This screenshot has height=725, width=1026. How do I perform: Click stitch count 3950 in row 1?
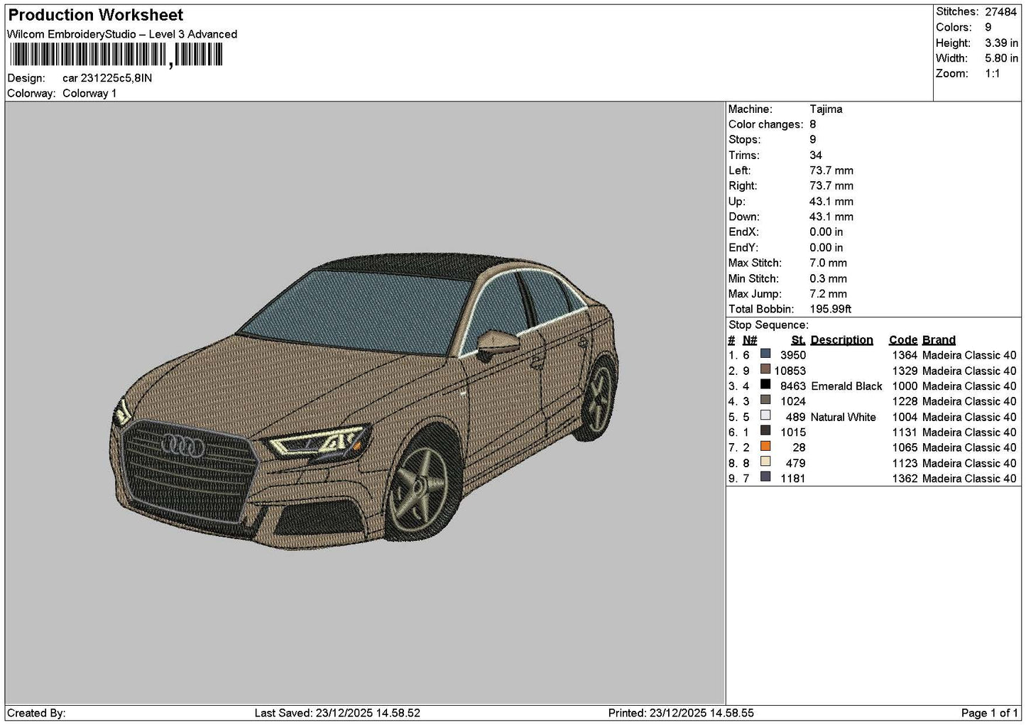click(793, 355)
